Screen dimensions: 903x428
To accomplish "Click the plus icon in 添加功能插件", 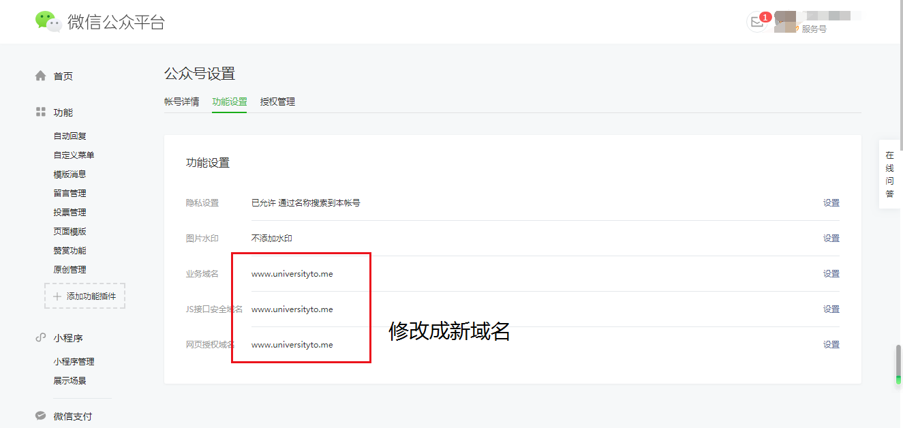I will click(57, 296).
